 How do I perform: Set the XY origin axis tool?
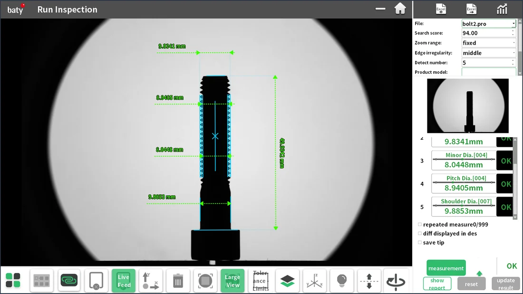(x=150, y=280)
